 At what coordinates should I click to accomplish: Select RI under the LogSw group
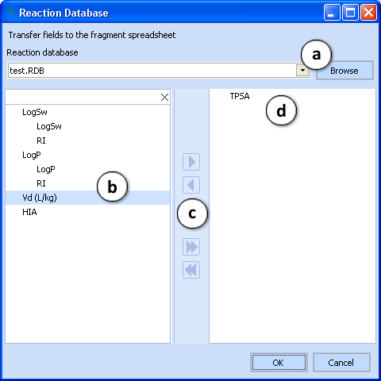coord(41,140)
